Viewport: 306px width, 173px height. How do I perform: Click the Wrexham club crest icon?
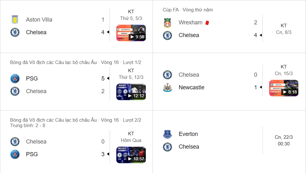click(167, 22)
